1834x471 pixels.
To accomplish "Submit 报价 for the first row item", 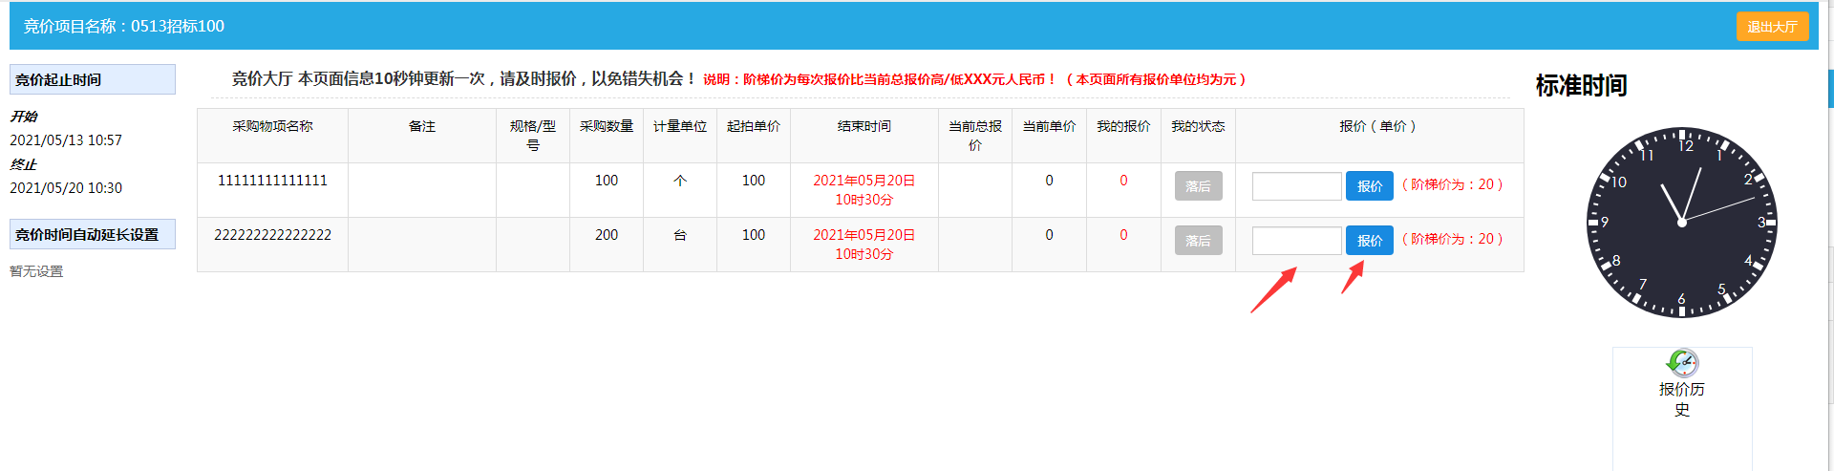I will click(1369, 186).
